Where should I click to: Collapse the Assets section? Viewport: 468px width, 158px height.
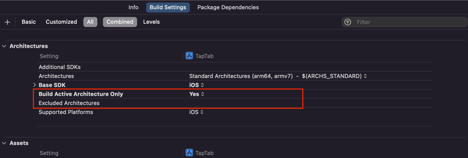pos(4,143)
